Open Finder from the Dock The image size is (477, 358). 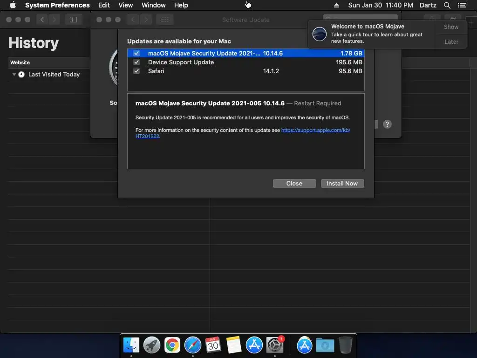pos(131,345)
